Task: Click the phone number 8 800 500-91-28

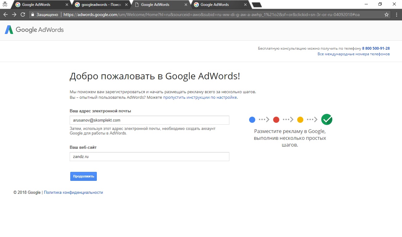Action: (x=376, y=48)
